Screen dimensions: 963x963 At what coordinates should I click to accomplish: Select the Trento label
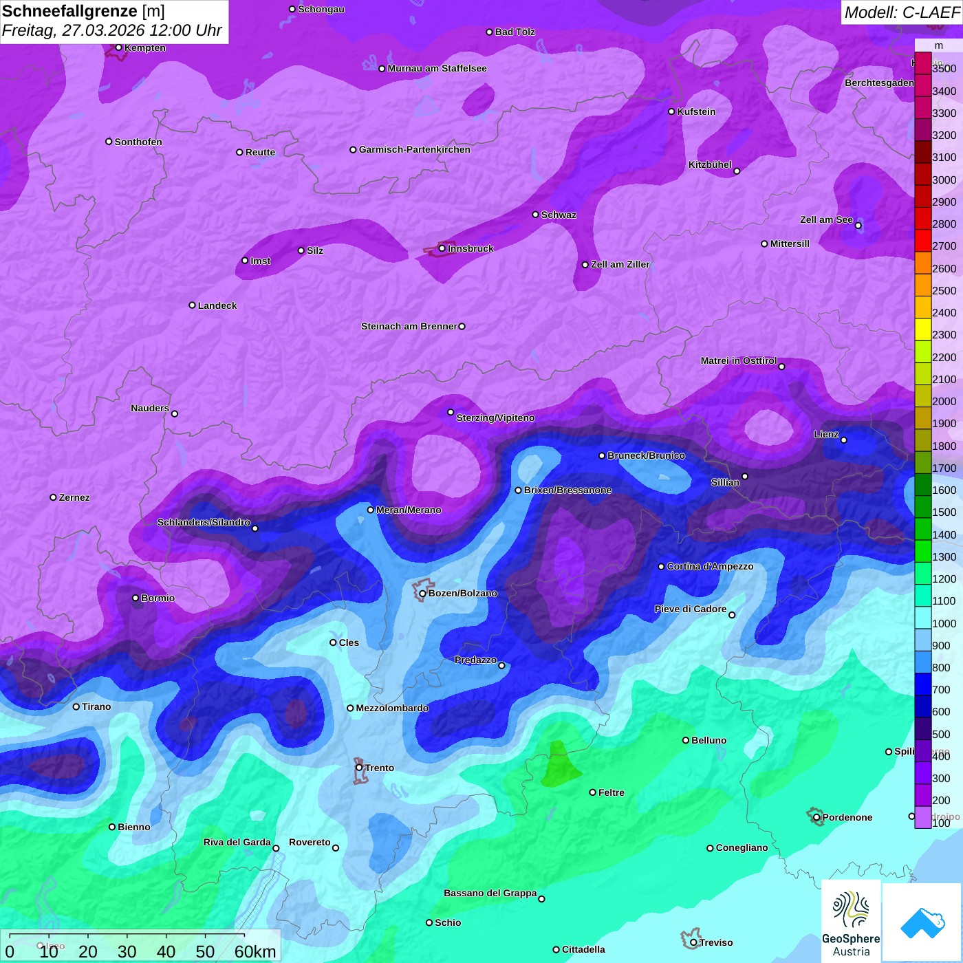click(380, 768)
